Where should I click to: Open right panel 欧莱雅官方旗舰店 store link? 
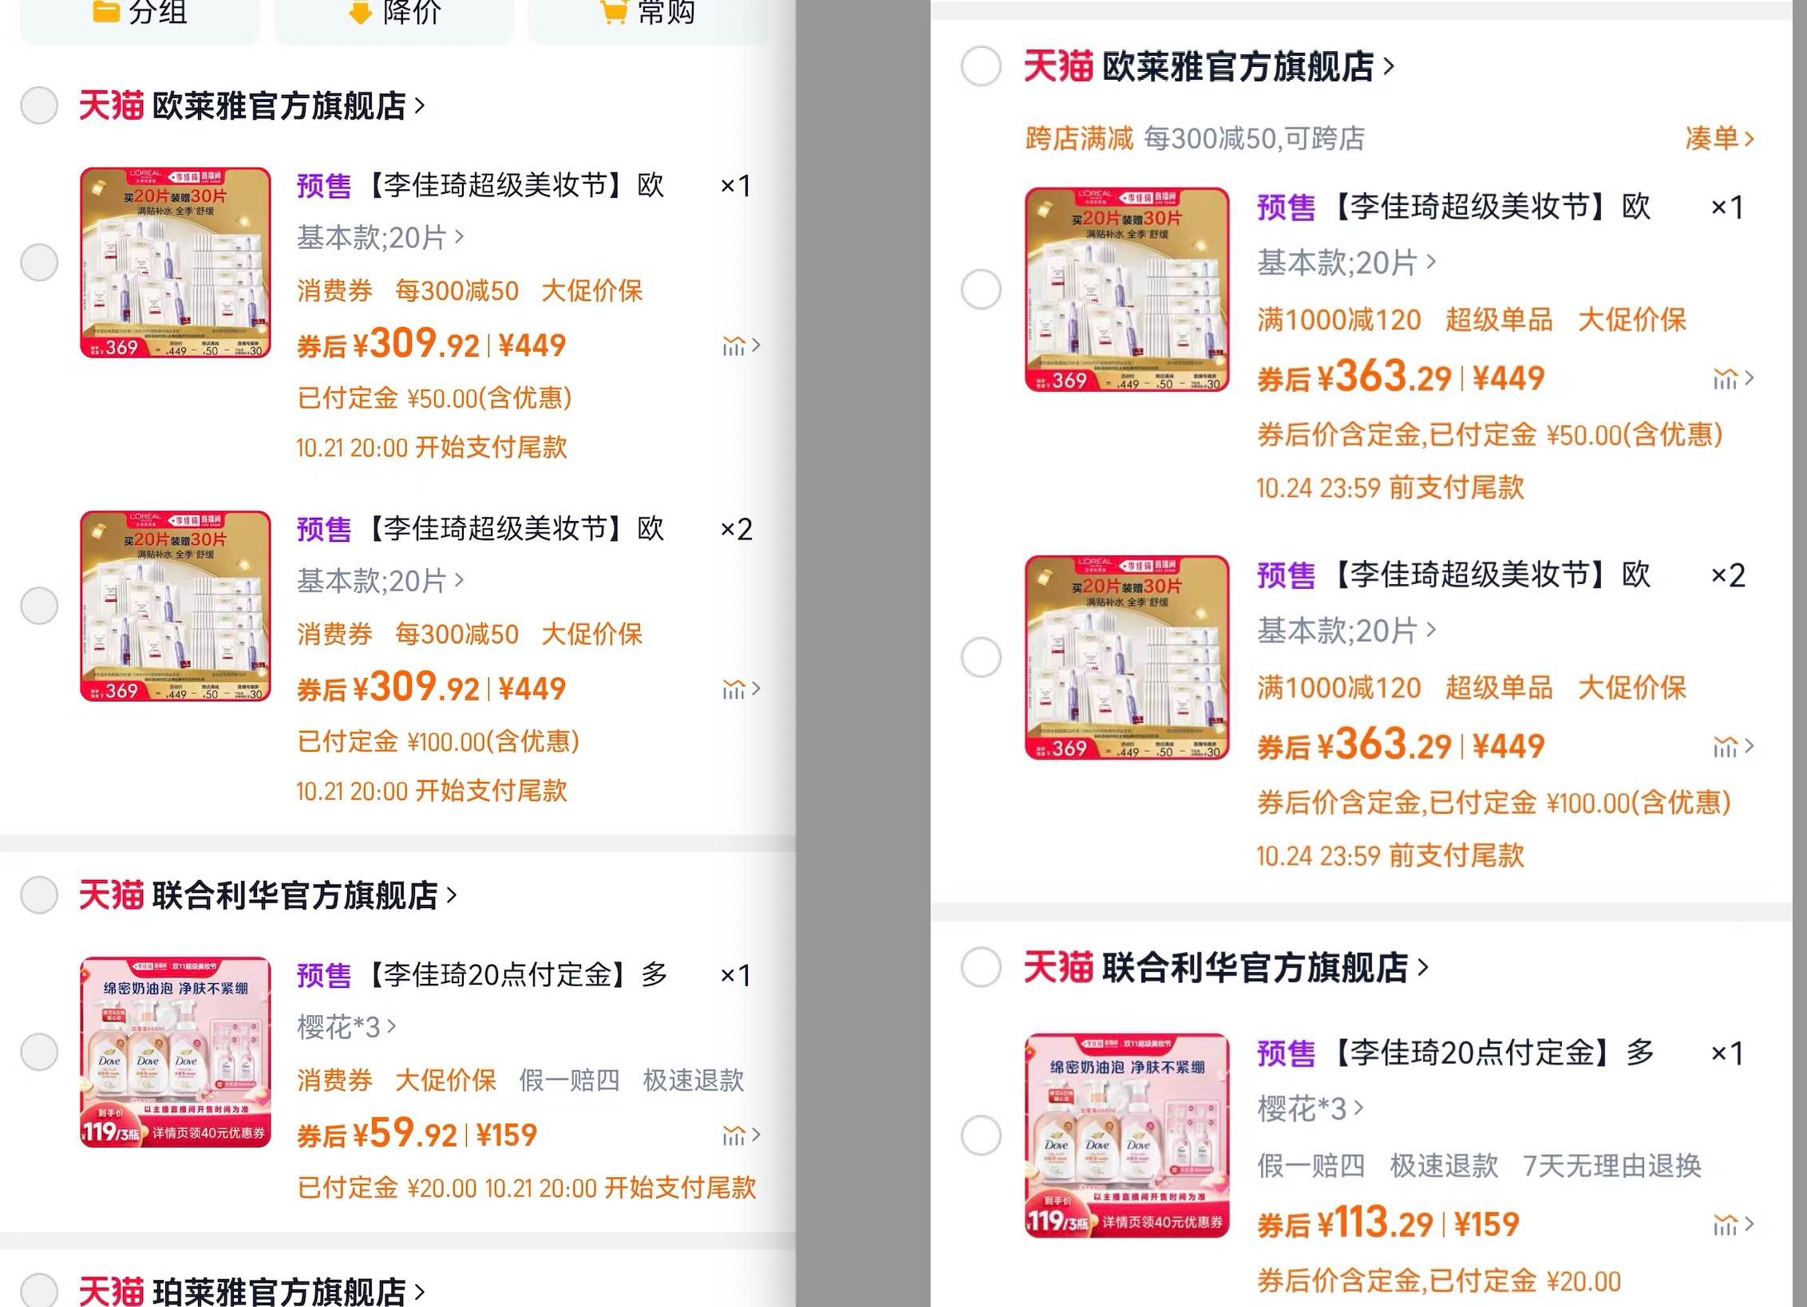[x=1237, y=66]
